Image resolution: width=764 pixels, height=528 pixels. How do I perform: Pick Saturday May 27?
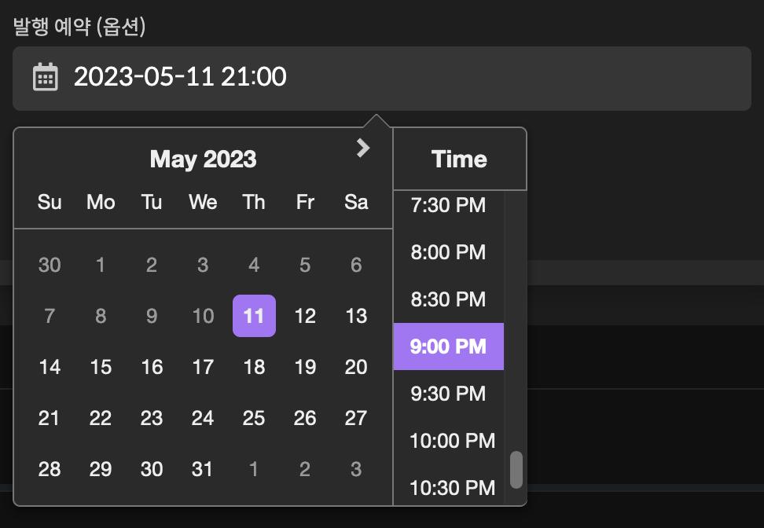pyautogui.click(x=356, y=418)
